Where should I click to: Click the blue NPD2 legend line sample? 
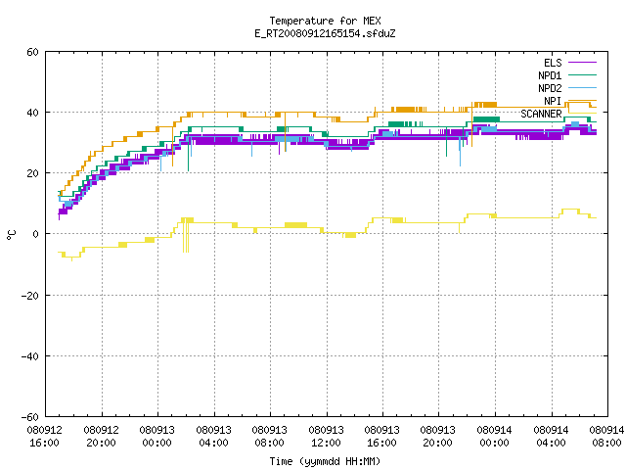tap(582, 87)
